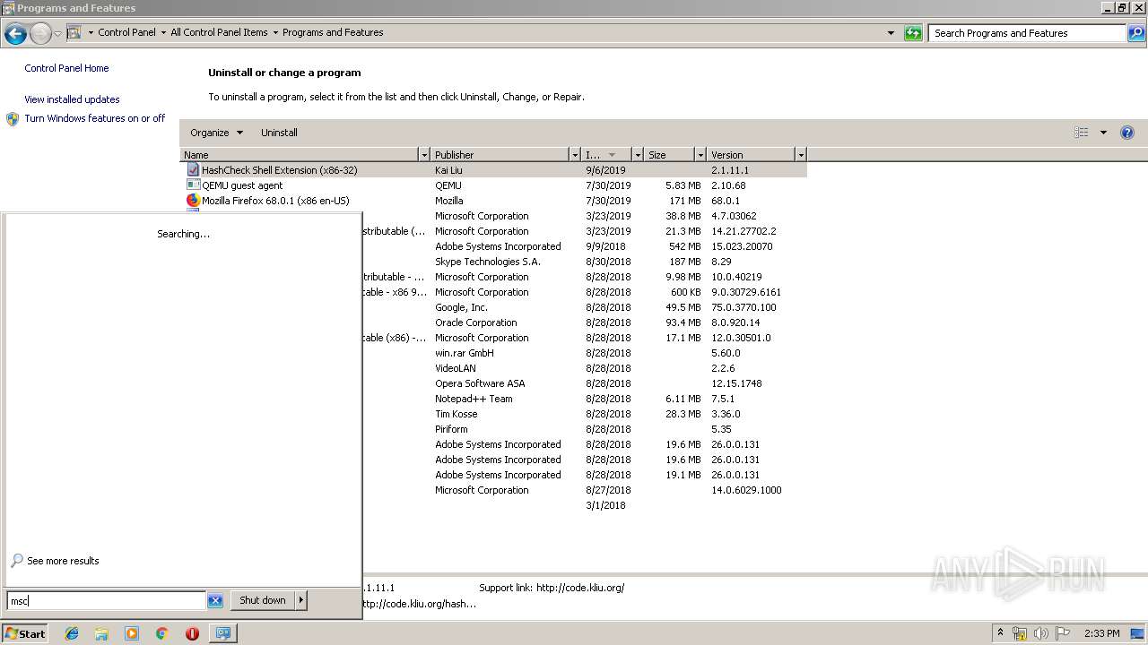This screenshot has width=1148, height=645.
Task: Sort by the Name column header
Action: point(300,155)
